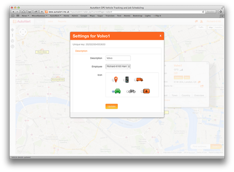Open the Admin bookmark

[75, 16]
